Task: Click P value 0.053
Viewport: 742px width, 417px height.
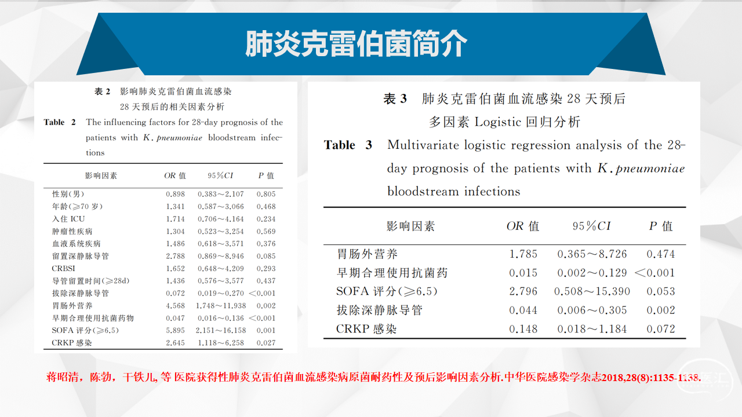Action: click(661, 291)
